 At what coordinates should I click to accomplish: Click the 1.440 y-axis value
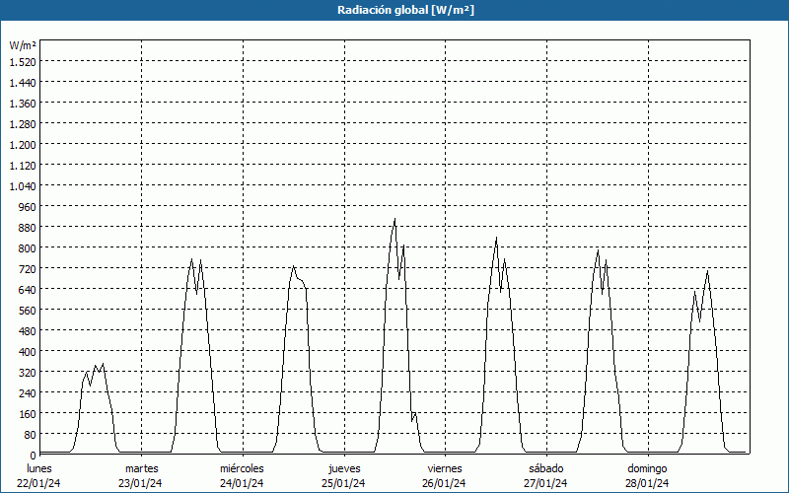coord(23,83)
